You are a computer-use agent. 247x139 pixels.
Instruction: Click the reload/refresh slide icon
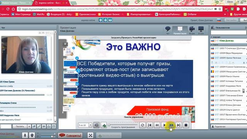click(x=142, y=125)
